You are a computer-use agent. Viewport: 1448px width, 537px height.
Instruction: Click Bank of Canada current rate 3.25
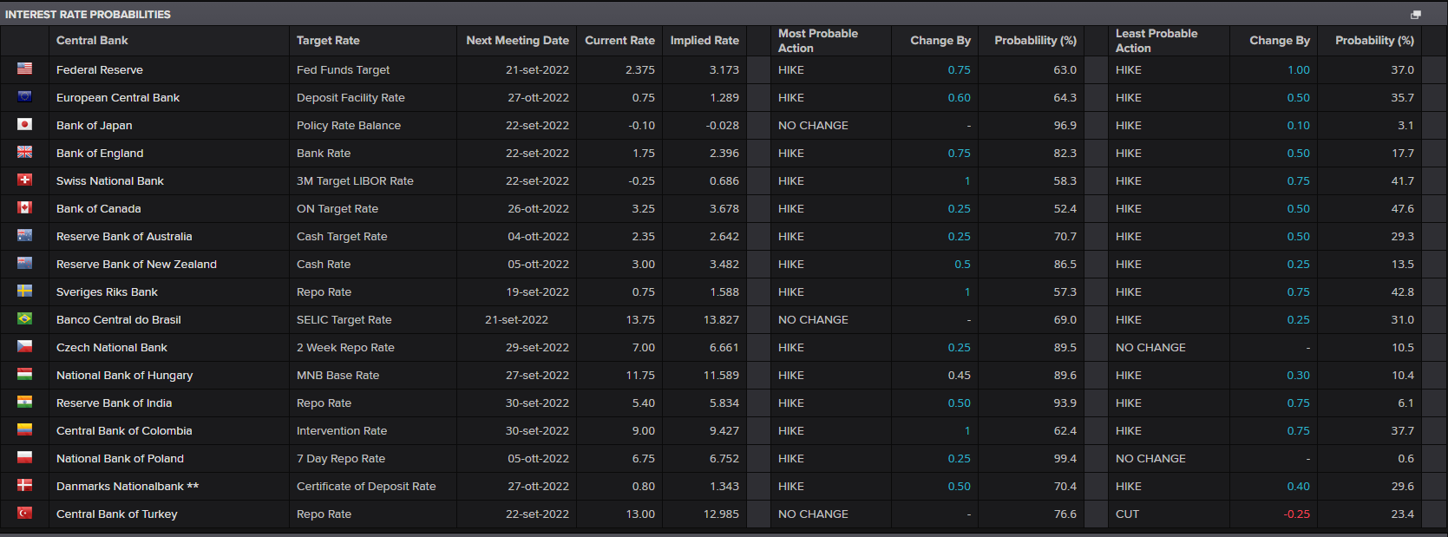click(x=643, y=209)
